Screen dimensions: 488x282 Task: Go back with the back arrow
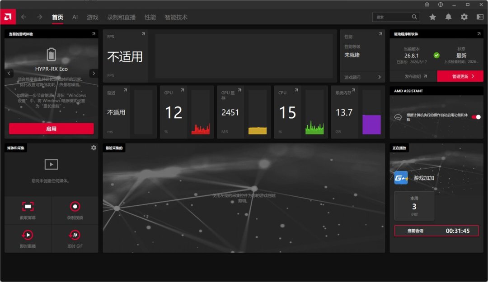23,17
